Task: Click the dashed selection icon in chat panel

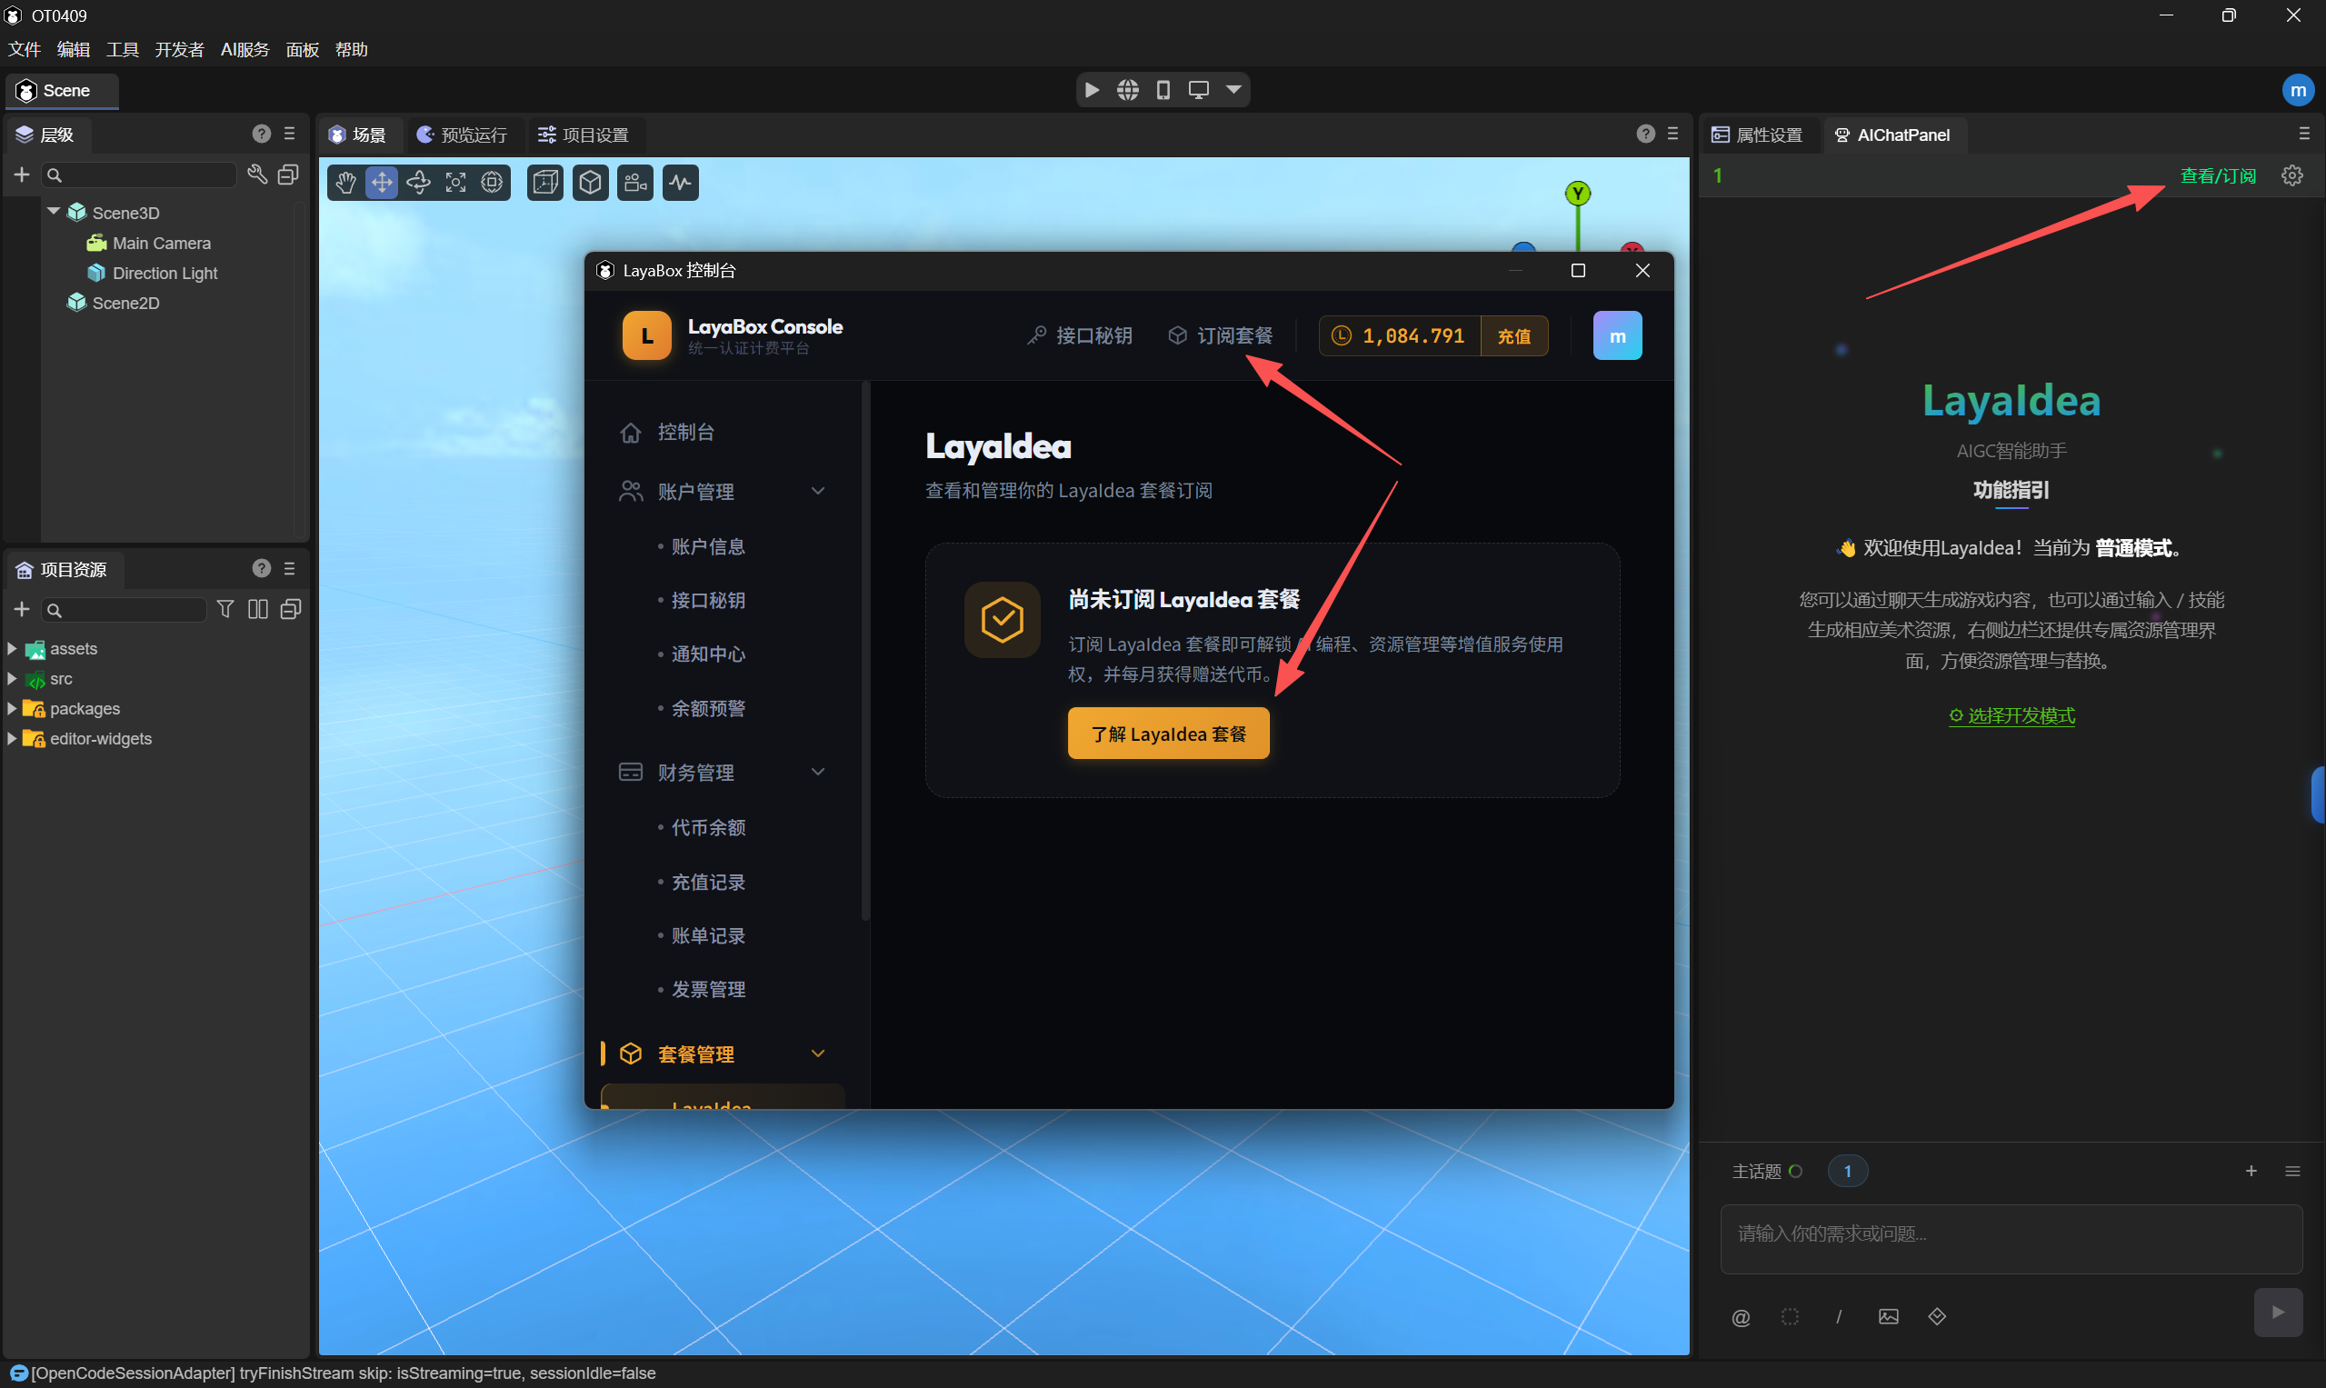Action: (x=1790, y=1317)
